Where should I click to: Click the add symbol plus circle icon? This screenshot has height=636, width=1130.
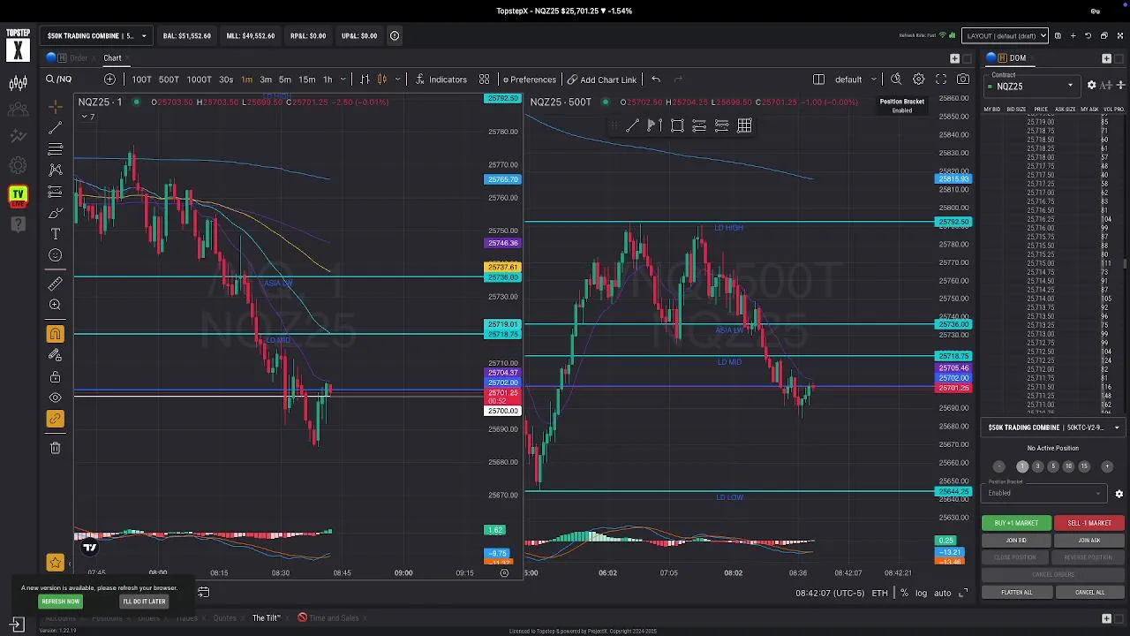pyautogui.click(x=109, y=79)
